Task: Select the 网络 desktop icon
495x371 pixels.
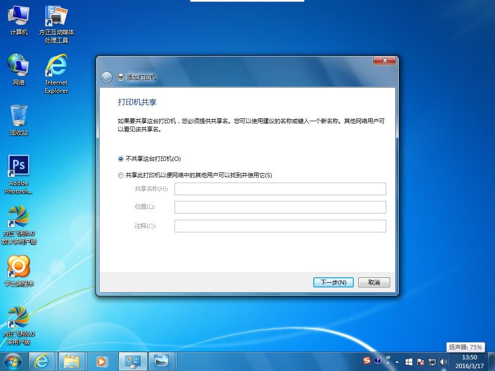Action: [19, 70]
